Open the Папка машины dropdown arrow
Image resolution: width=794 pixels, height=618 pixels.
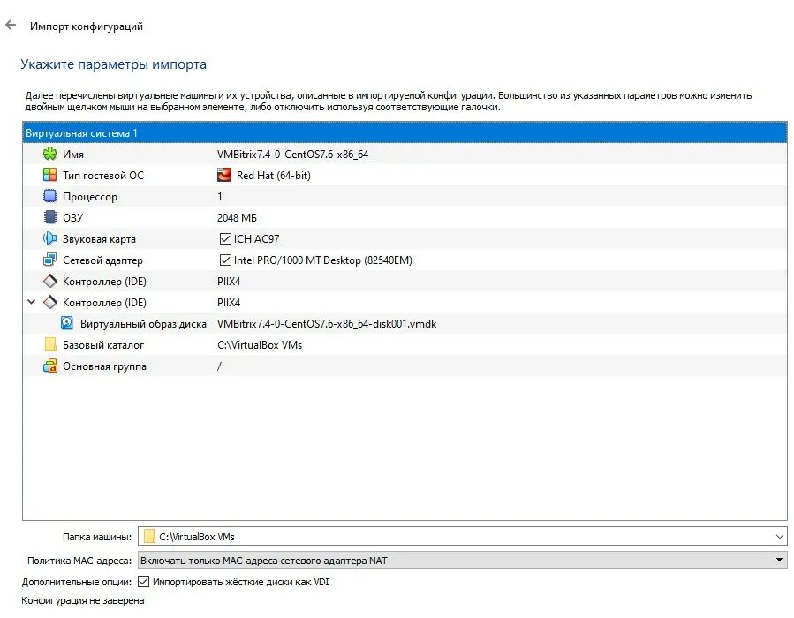click(x=779, y=537)
